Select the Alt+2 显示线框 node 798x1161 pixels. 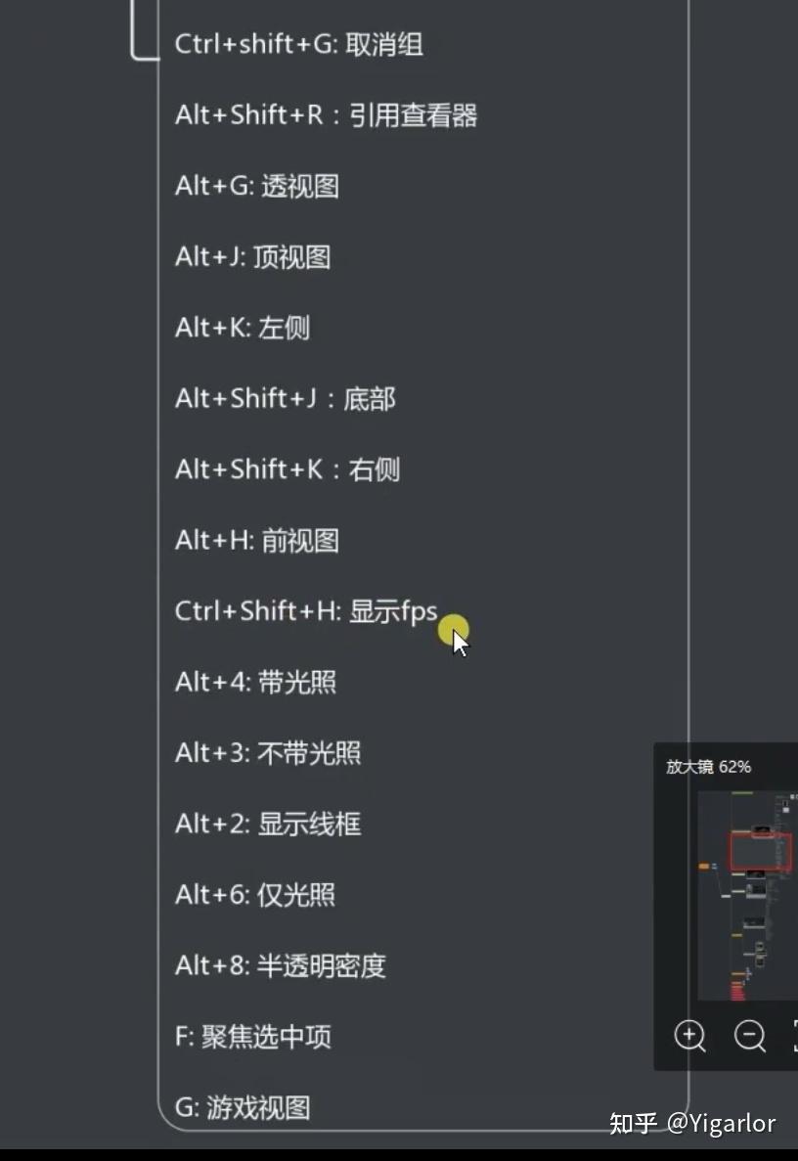[268, 825]
